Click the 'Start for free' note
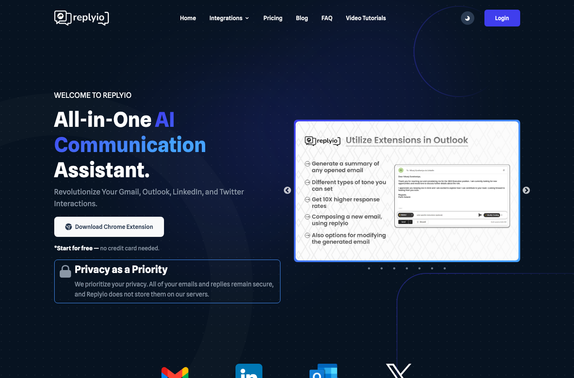This screenshot has width=574, height=378. coord(107,248)
